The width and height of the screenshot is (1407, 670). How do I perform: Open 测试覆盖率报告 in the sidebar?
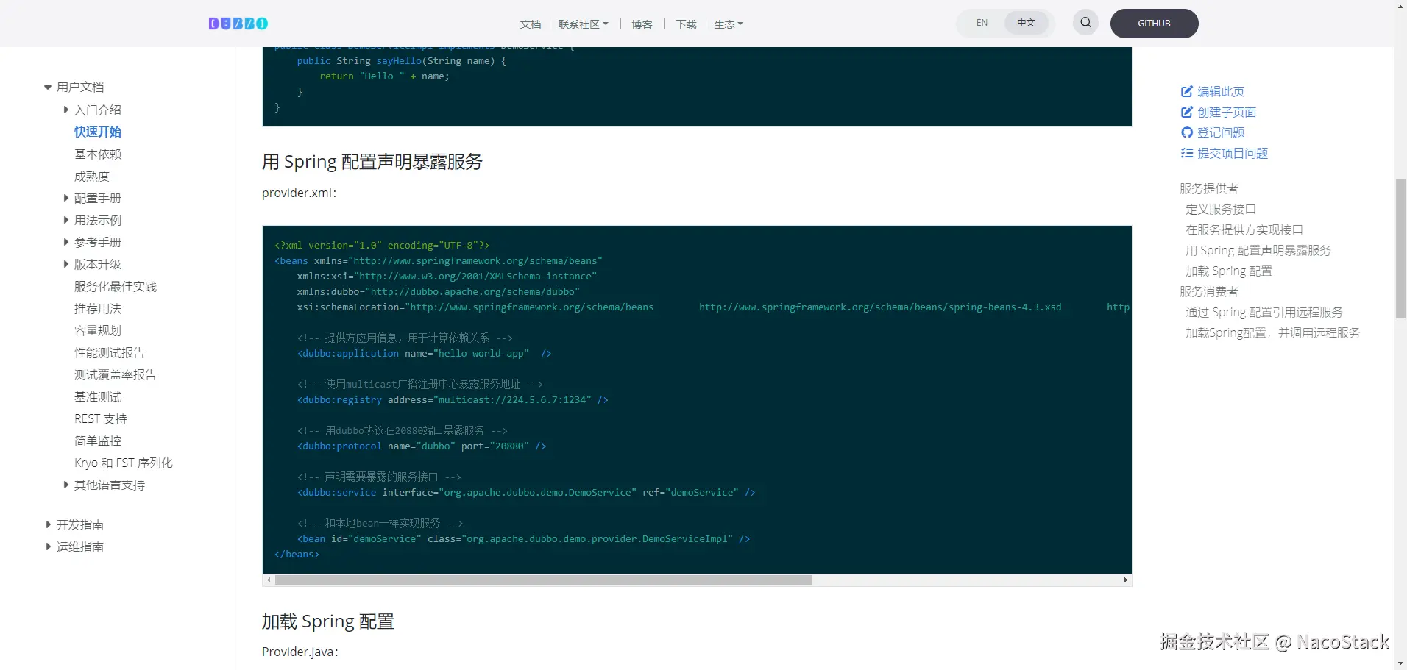pos(116,374)
